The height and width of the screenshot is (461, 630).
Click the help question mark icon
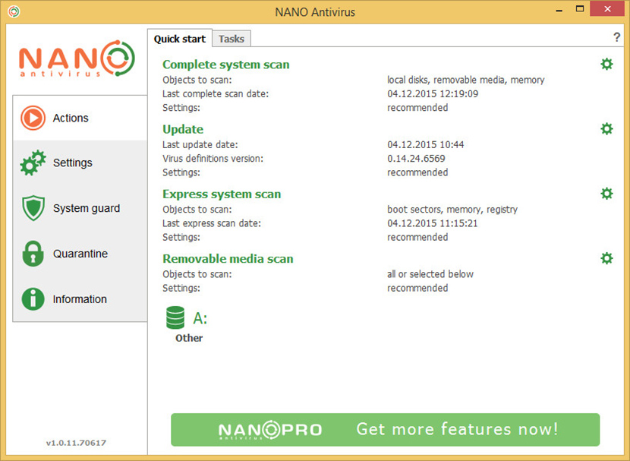616,38
